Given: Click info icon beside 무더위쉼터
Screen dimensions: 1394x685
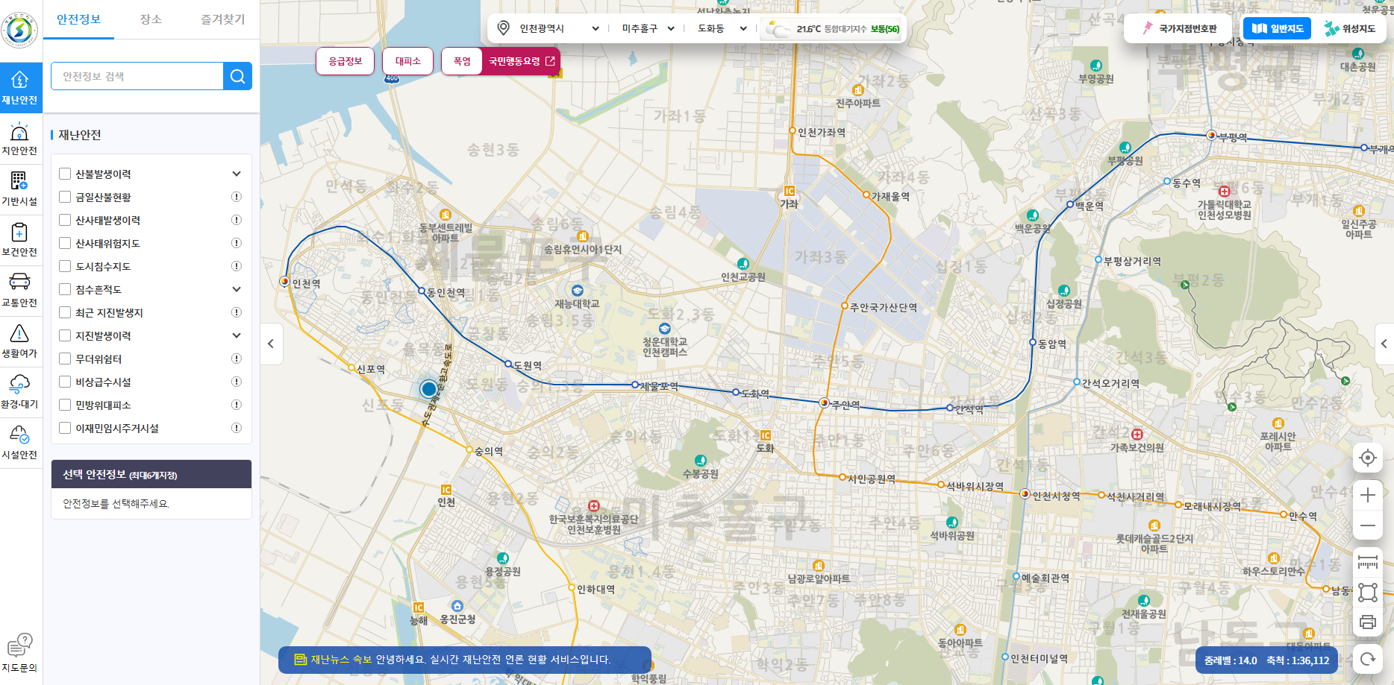Looking at the screenshot, I should (237, 359).
